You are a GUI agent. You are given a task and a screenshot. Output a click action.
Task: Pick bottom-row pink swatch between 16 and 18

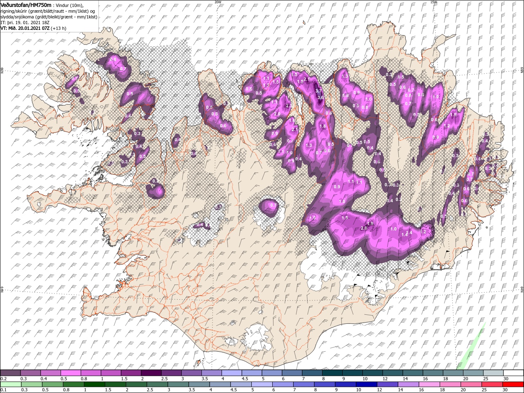[x=429, y=384]
